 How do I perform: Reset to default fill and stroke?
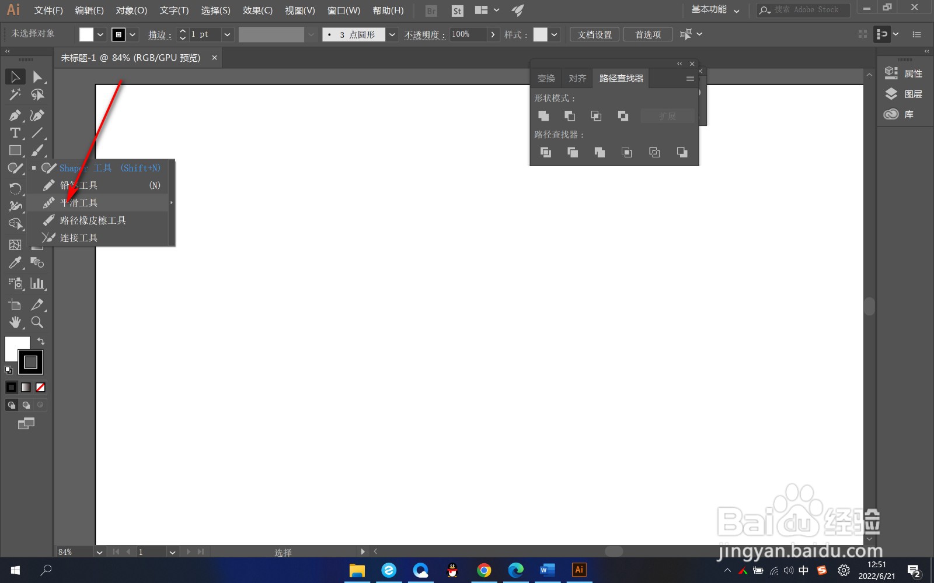pyautogui.click(x=9, y=370)
